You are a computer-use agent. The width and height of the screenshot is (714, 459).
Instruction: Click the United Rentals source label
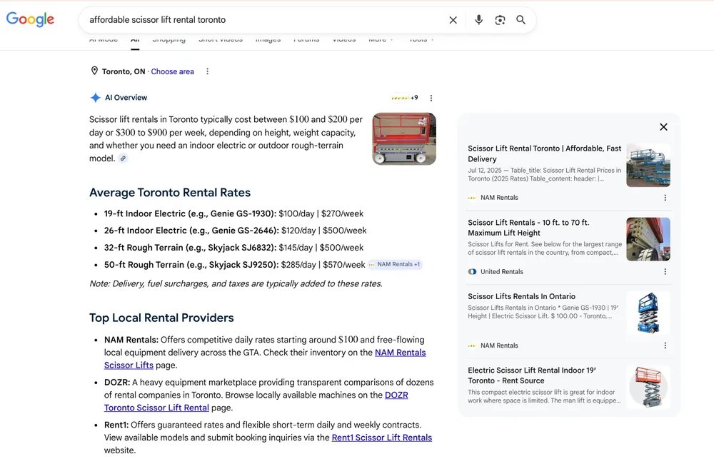(x=496, y=272)
